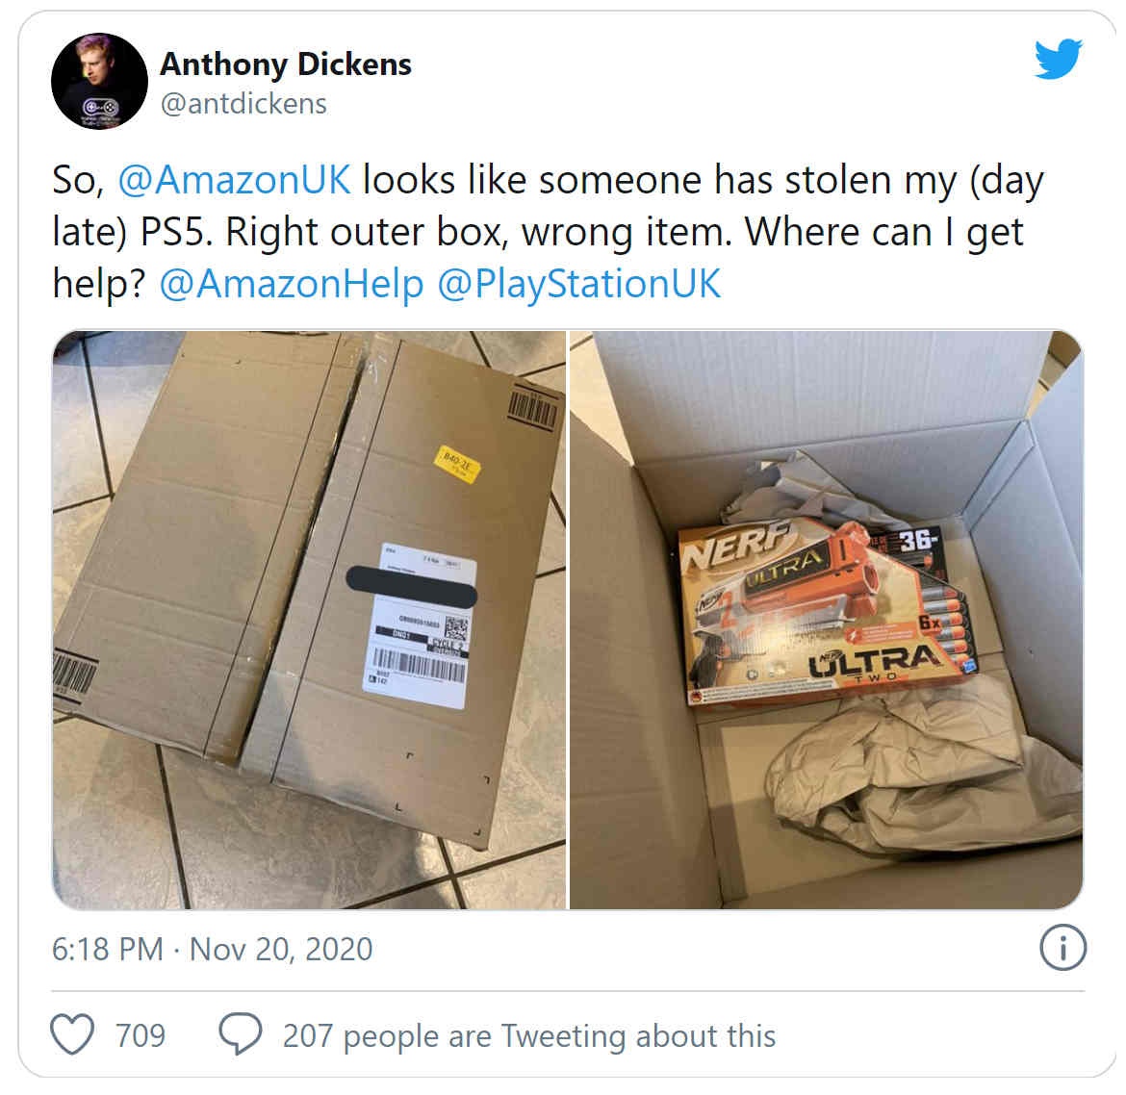
Task: View the Nerf Ultra box photo
Action: tap(827, 620)
